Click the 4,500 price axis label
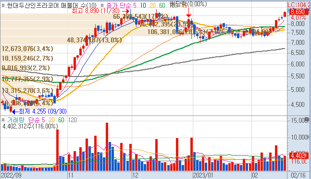Screen dimensions: 311x179 [298, 104]
